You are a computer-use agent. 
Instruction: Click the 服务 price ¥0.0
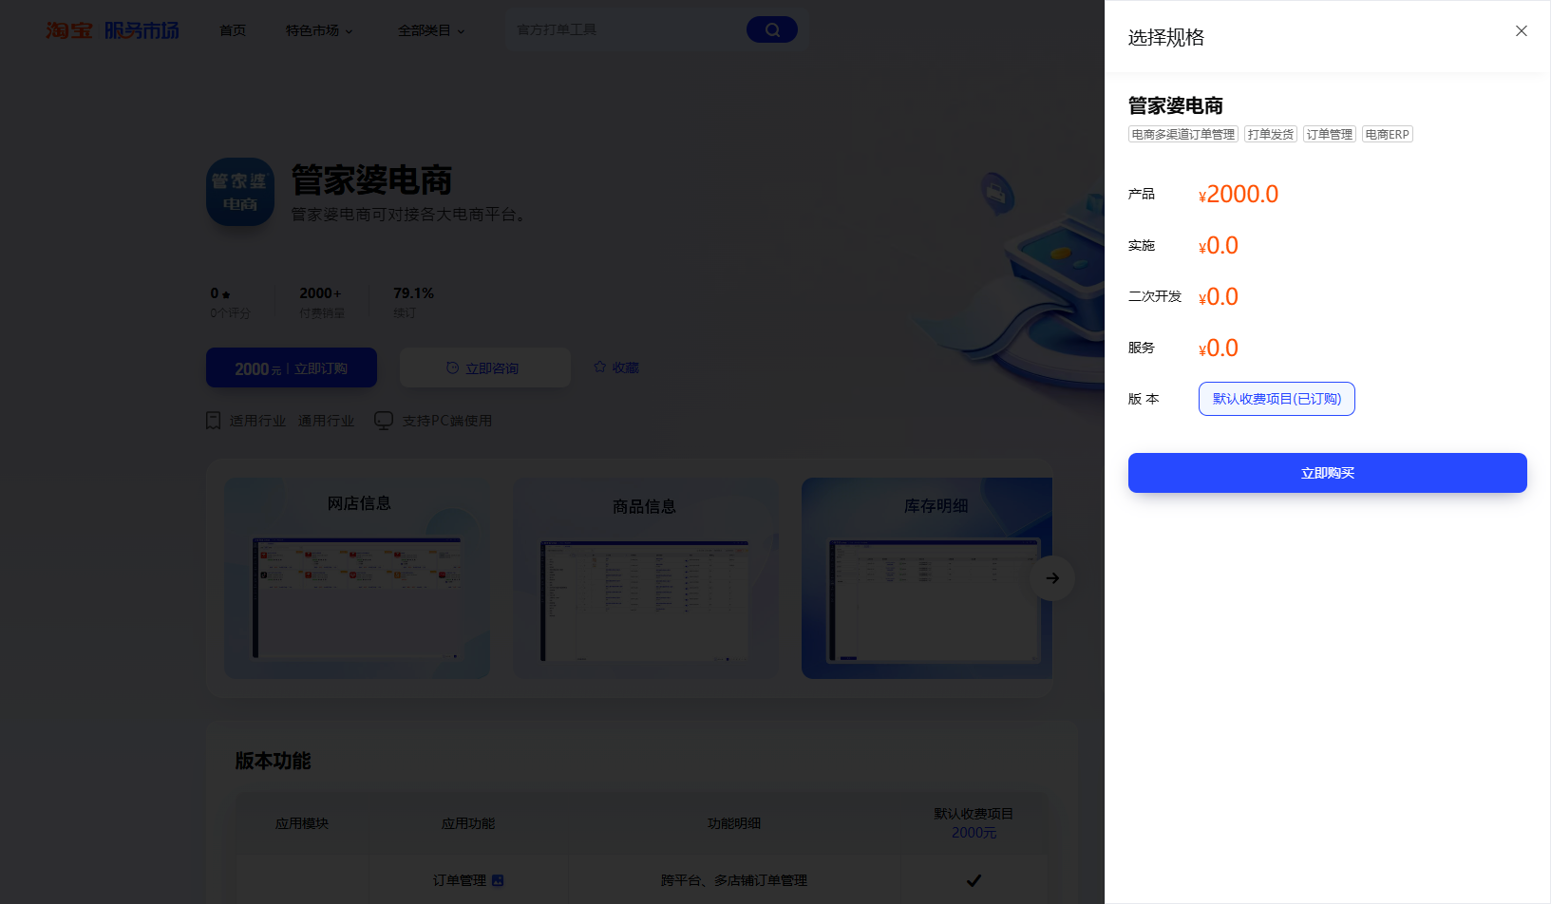tap(1219, 348)
